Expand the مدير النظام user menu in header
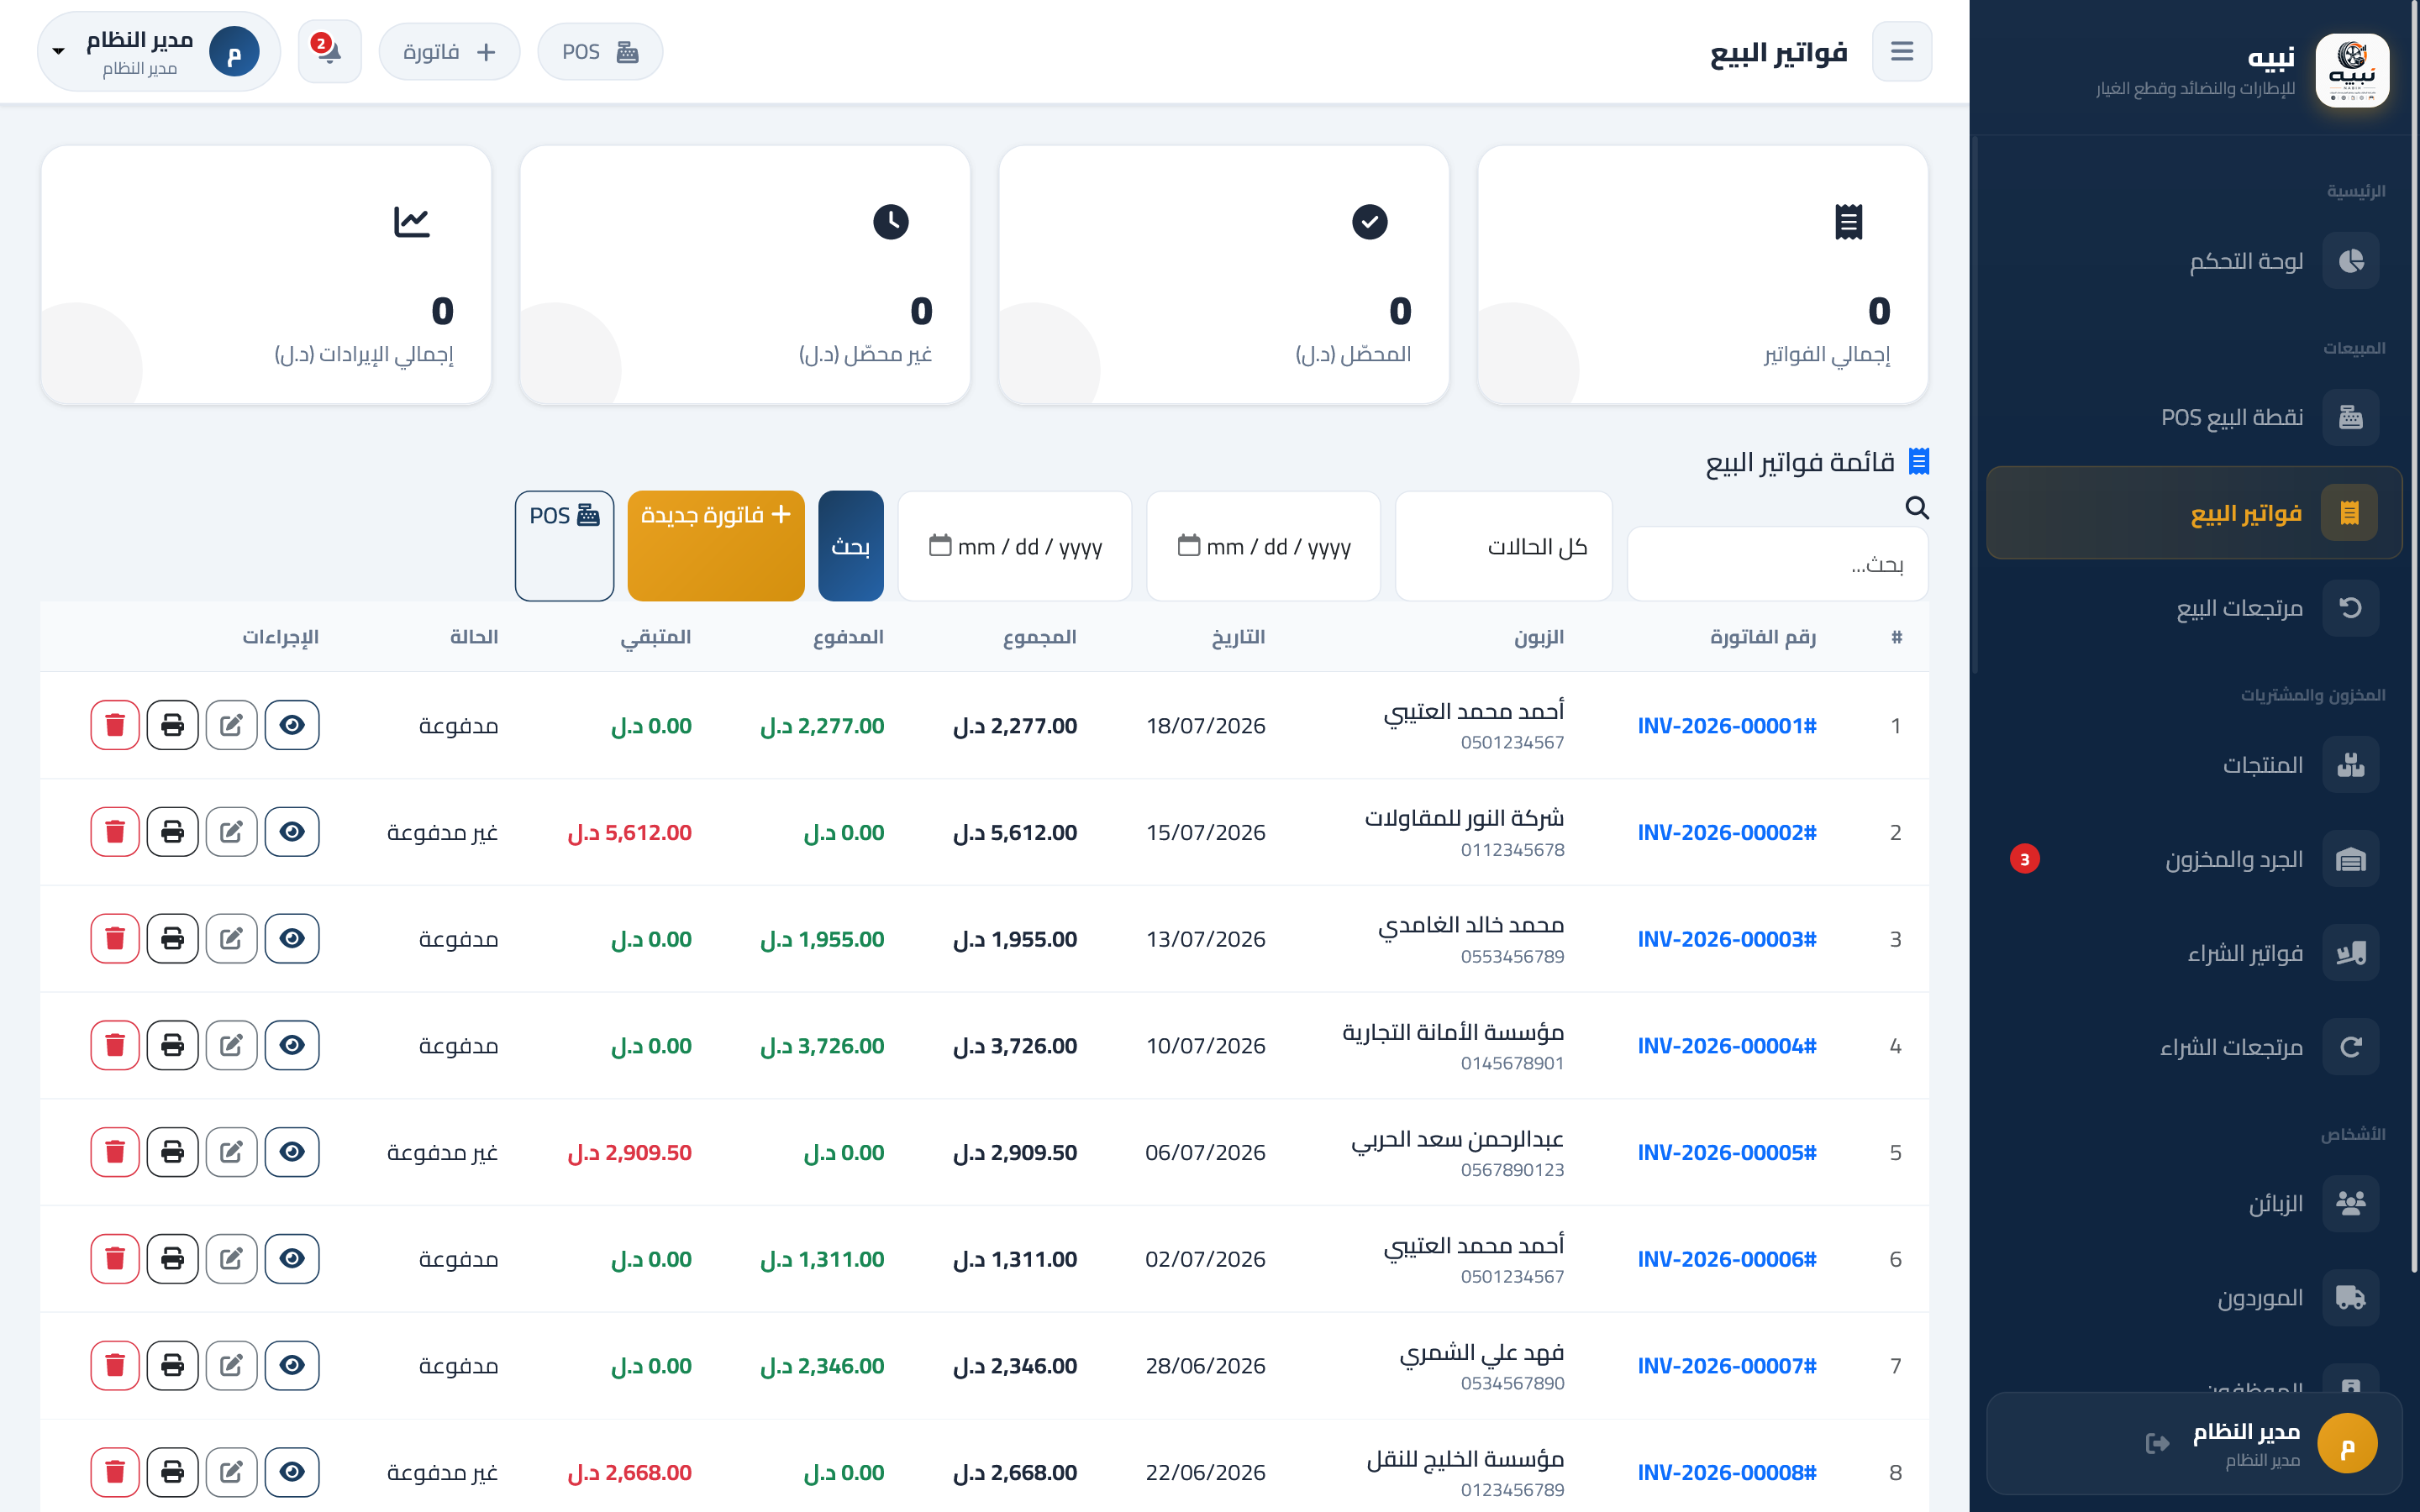The width and height of the screenshot is (2420, 1512). (x=159, y=51)
